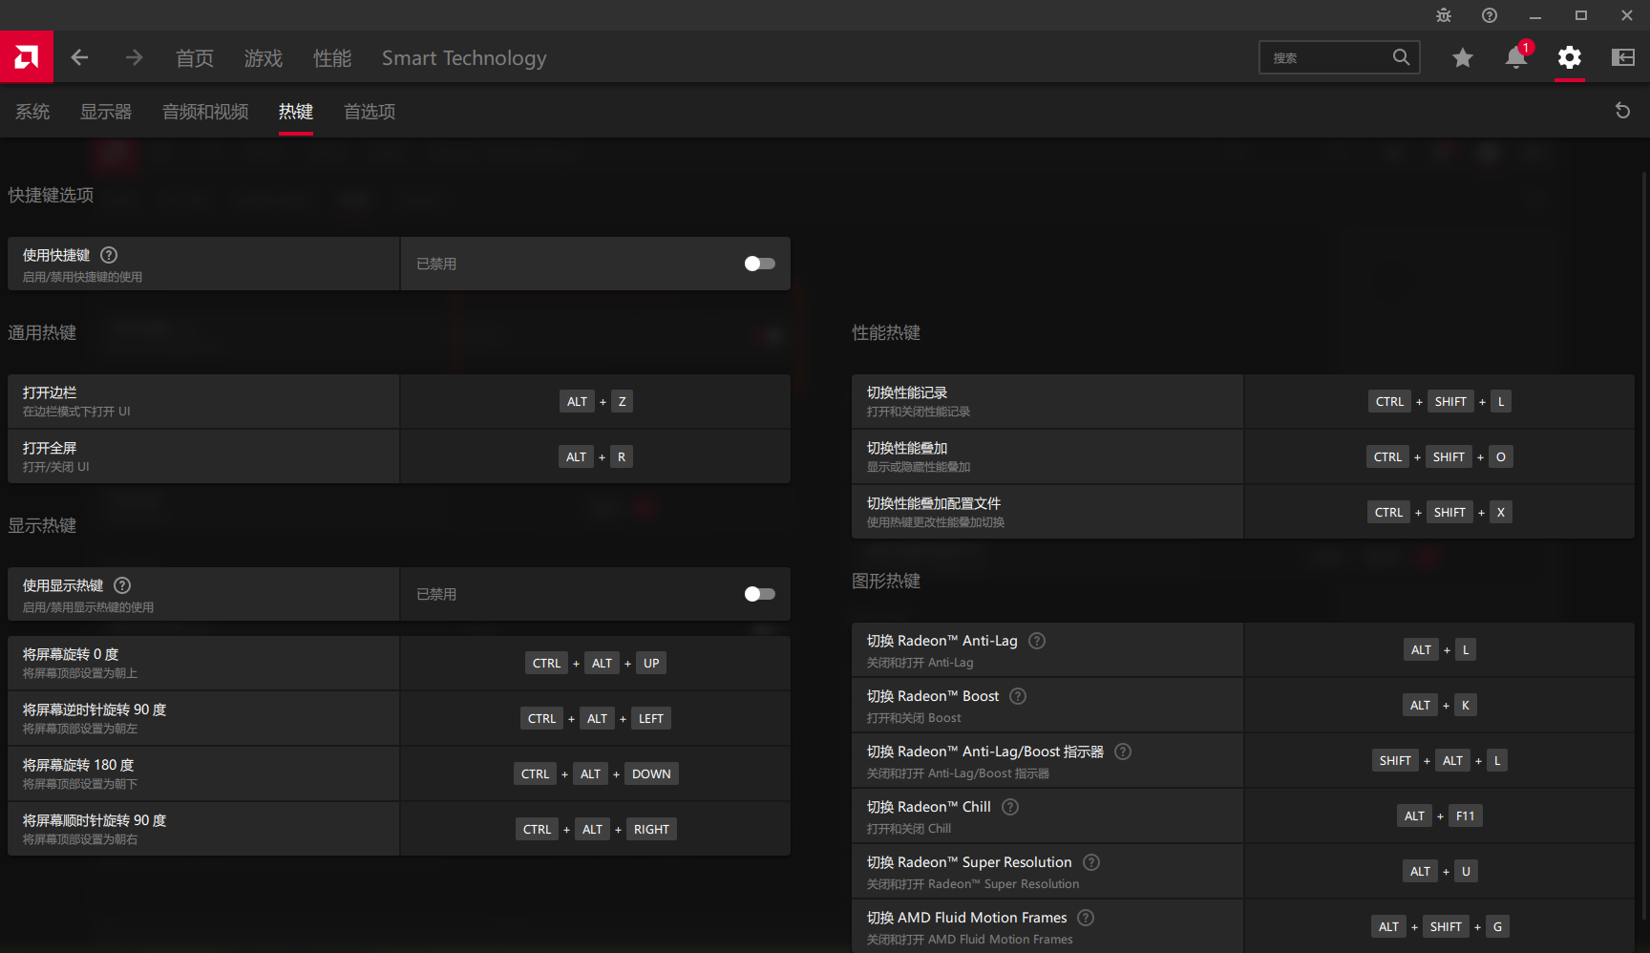Screen dimensions: 1650x953
Task: Open the 游戏 menu
Action: click(x=263, y=58)
